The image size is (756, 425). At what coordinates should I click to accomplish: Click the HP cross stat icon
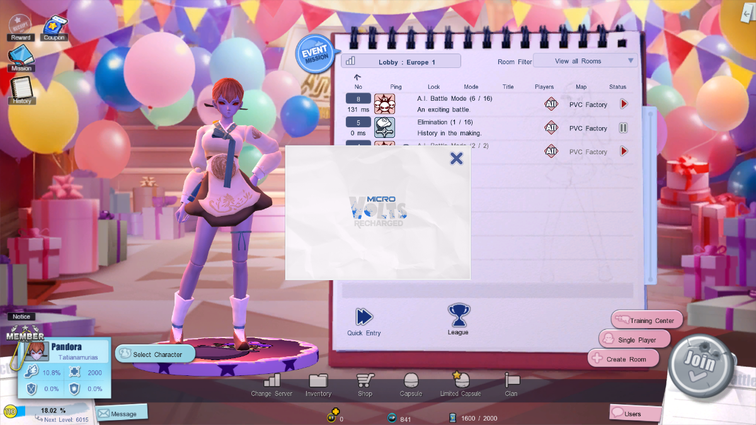[x=74, y=372]
